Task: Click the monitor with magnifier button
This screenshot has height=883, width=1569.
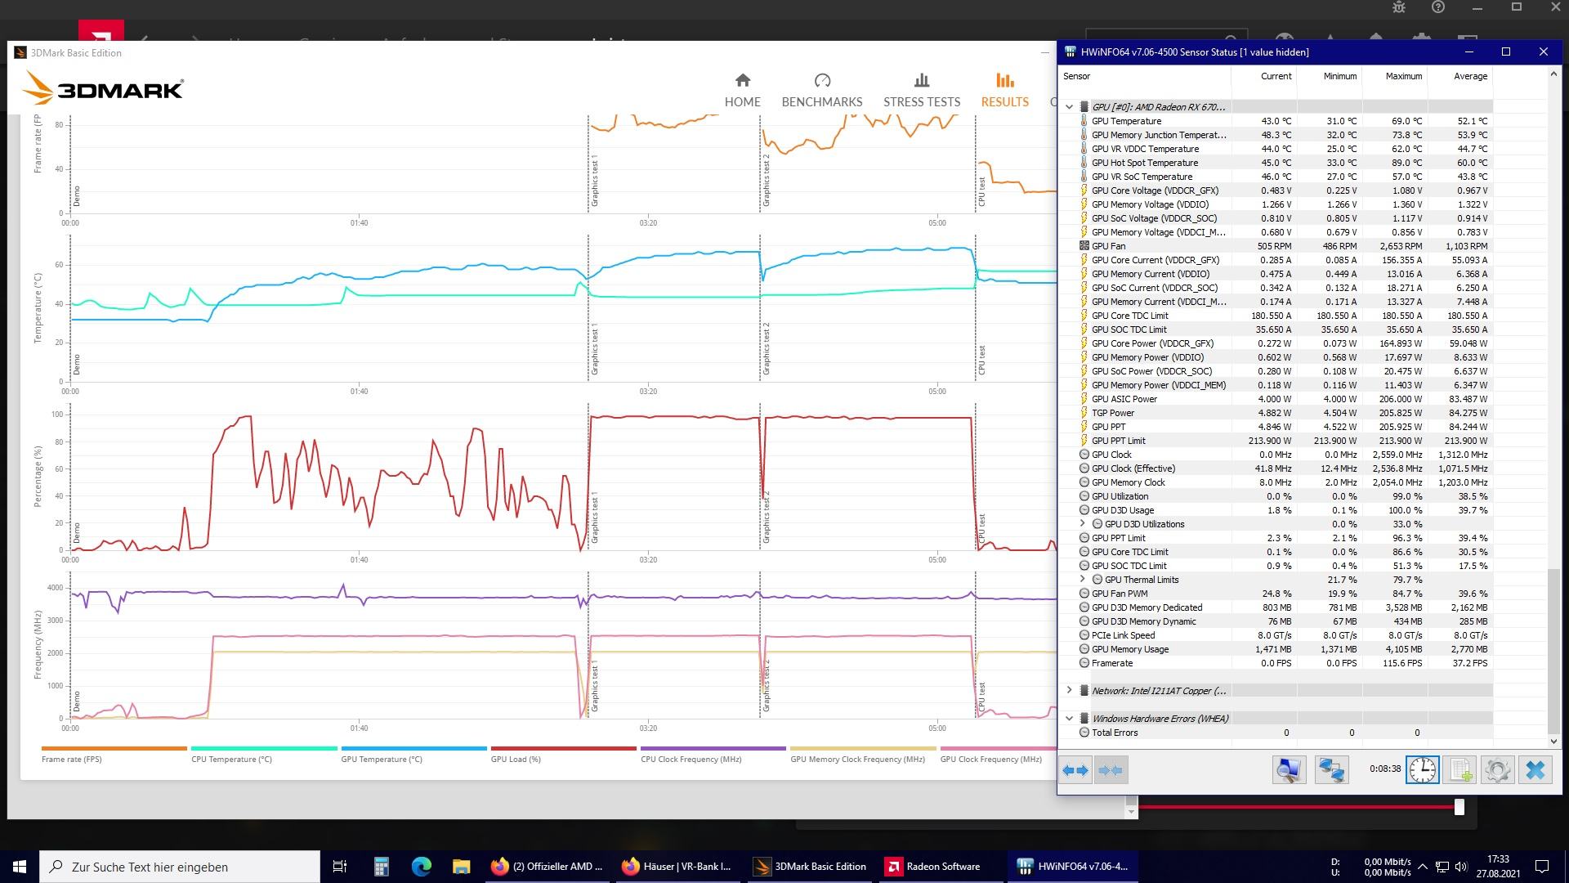Action: pyautogui.click(x=1289, y=770)
